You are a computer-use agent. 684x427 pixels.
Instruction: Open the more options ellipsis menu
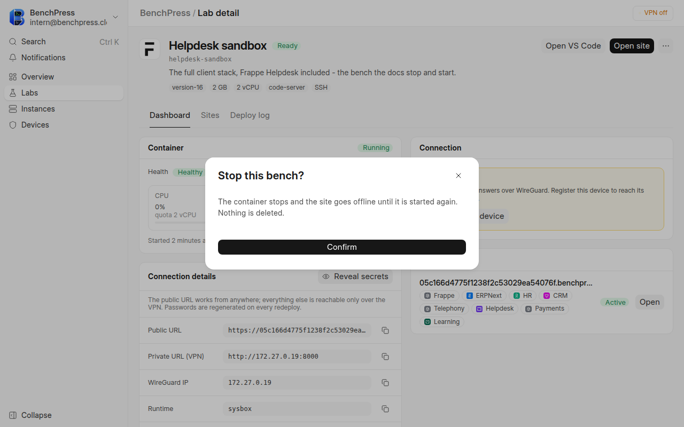pyautogui.click(x=666, y=46)
